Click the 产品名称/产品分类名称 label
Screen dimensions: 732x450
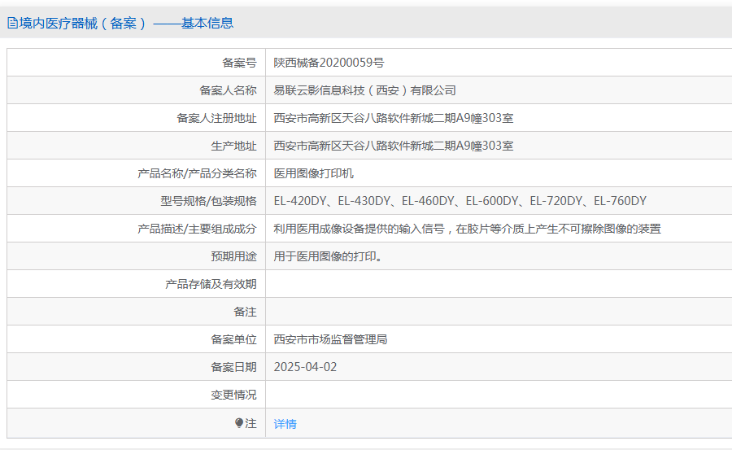pos(197,173)
